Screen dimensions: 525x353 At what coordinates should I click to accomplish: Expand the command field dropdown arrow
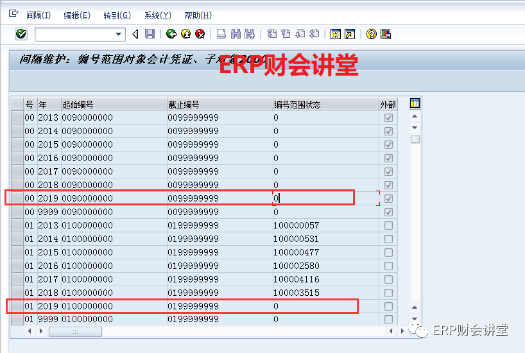(x=119, y=34)
